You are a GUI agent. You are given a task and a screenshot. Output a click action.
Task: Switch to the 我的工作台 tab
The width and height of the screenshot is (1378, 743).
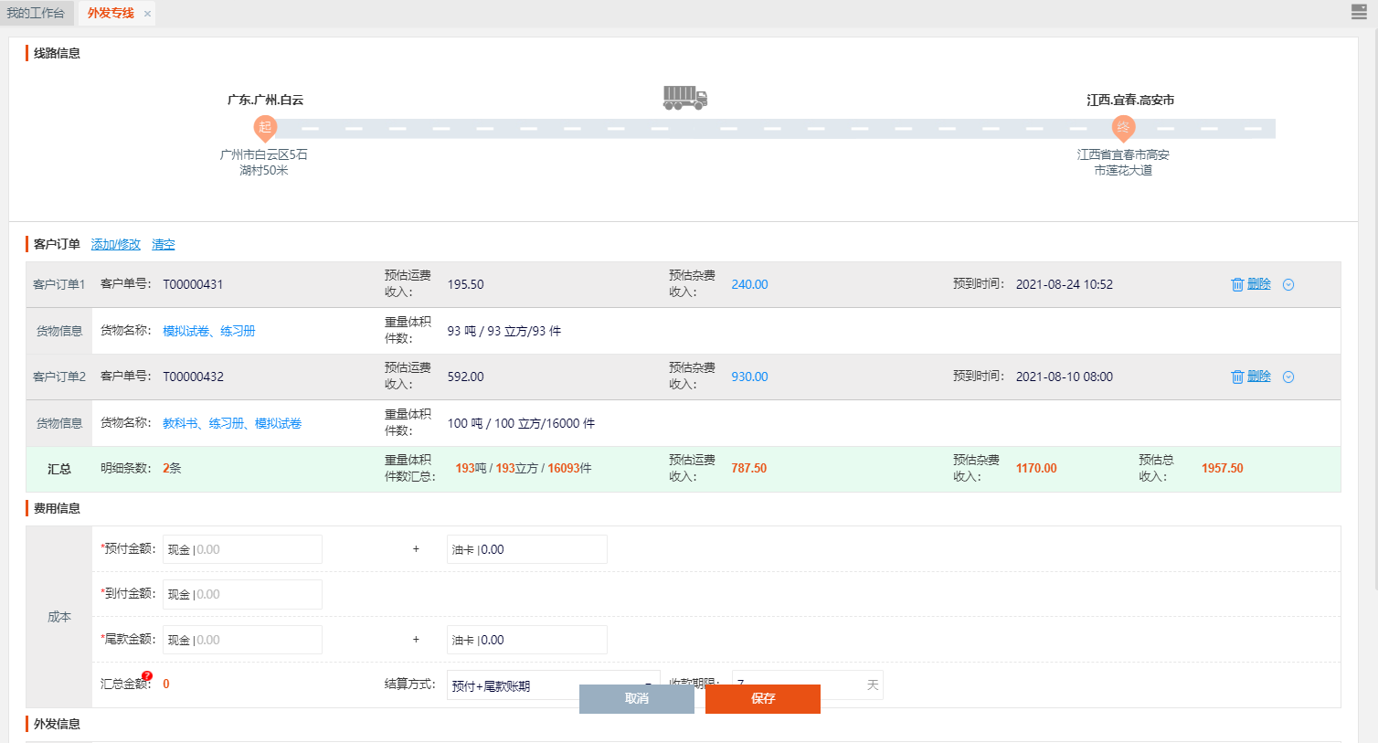click(36, 13)
